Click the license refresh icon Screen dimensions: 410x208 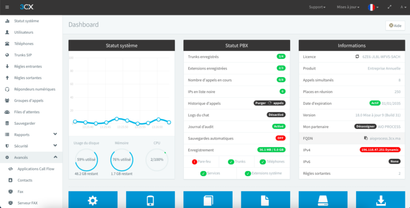tap(358, 57)
